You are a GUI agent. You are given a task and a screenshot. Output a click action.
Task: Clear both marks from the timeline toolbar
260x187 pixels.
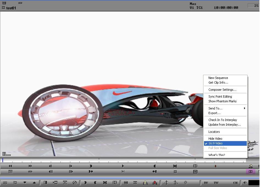click(115, 183)
